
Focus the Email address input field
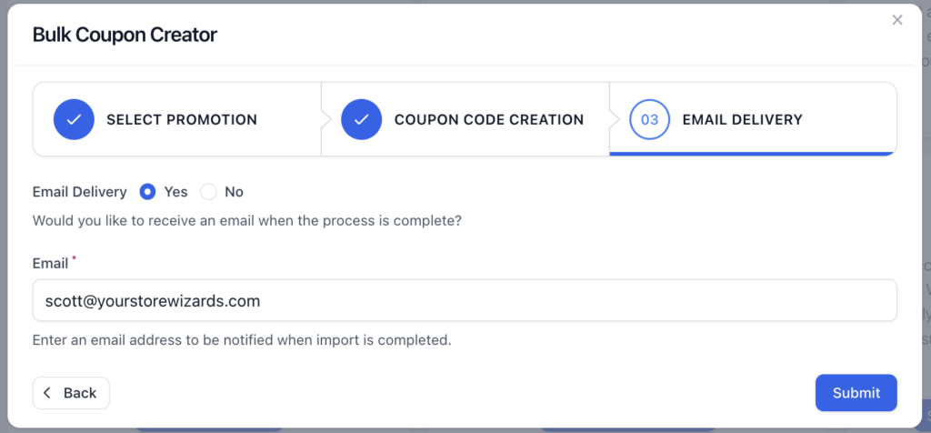[465, 300]
